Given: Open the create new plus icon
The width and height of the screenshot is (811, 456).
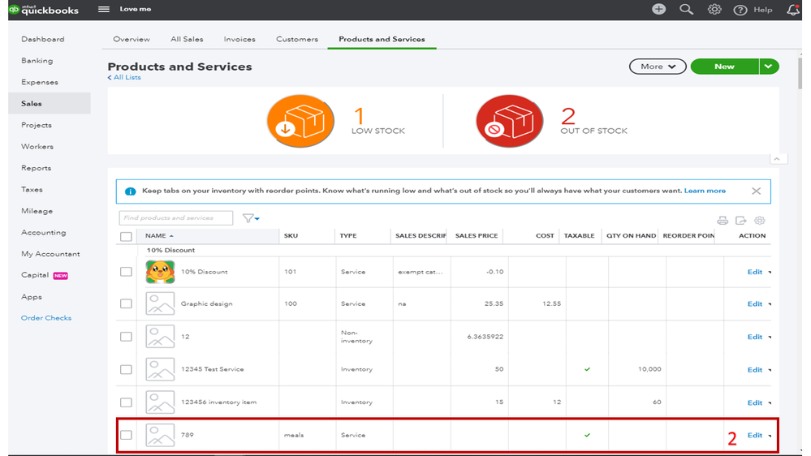Looking at the screenshot, I should pyautogui.click(x=658, y=9).
